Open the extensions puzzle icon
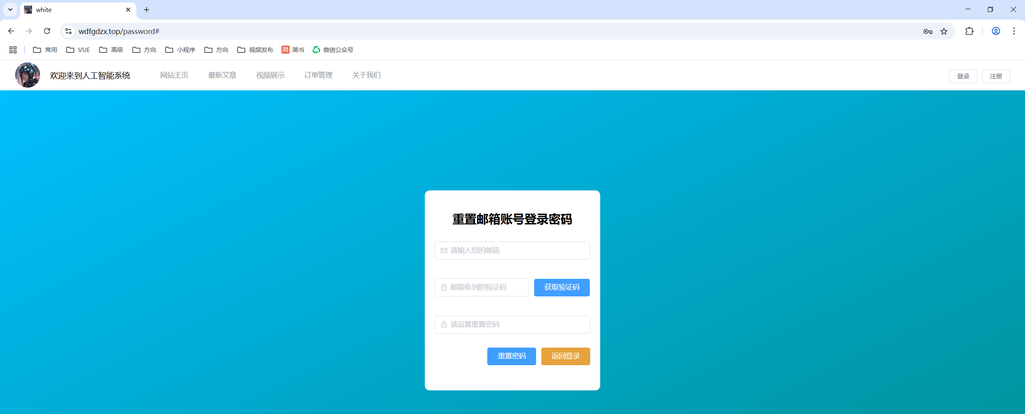This screenshot has height=414, width=1025. (969, 31)
